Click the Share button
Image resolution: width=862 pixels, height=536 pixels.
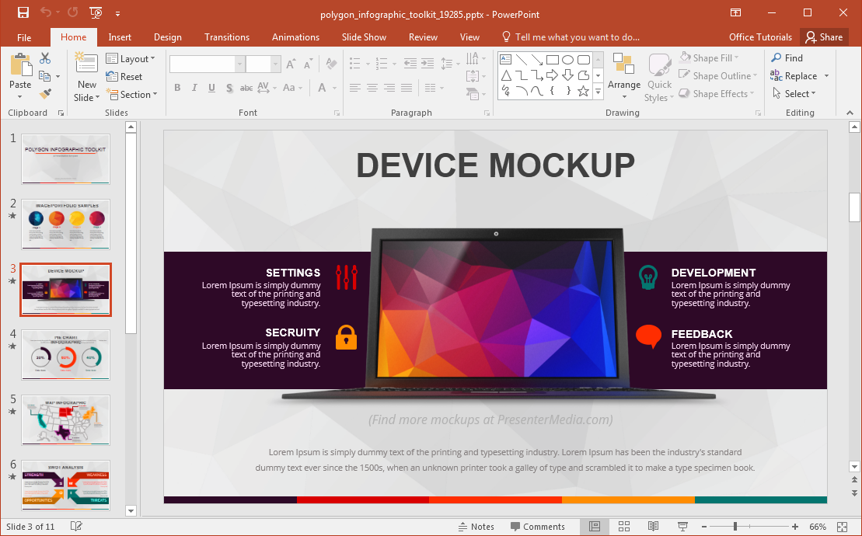pos(824,37)
